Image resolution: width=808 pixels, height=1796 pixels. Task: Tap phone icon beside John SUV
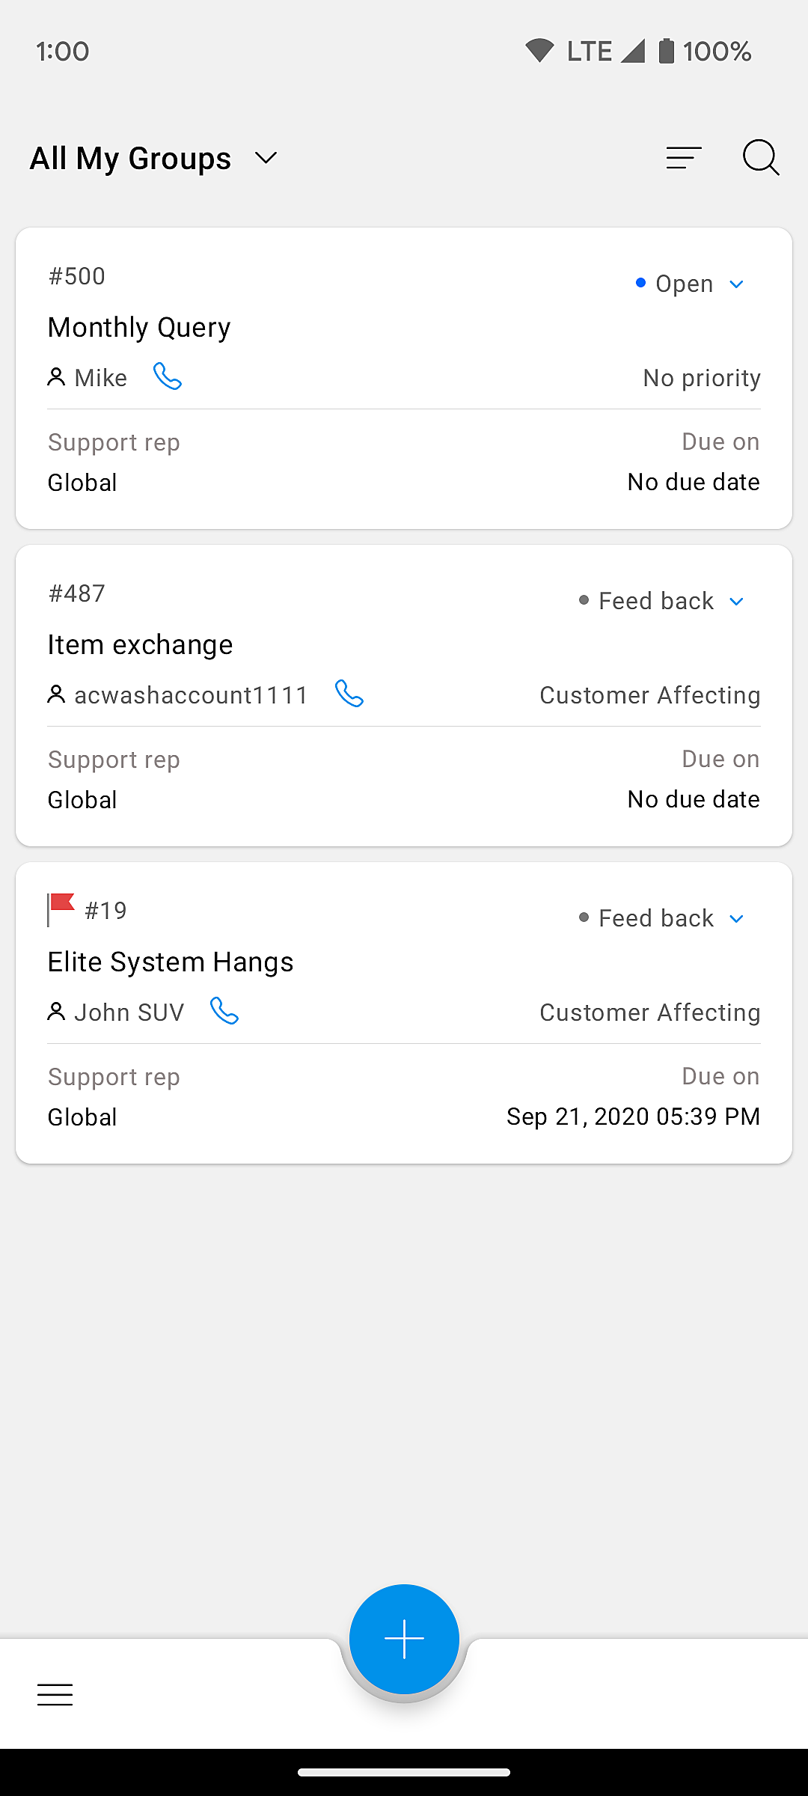pos(224,1011)
